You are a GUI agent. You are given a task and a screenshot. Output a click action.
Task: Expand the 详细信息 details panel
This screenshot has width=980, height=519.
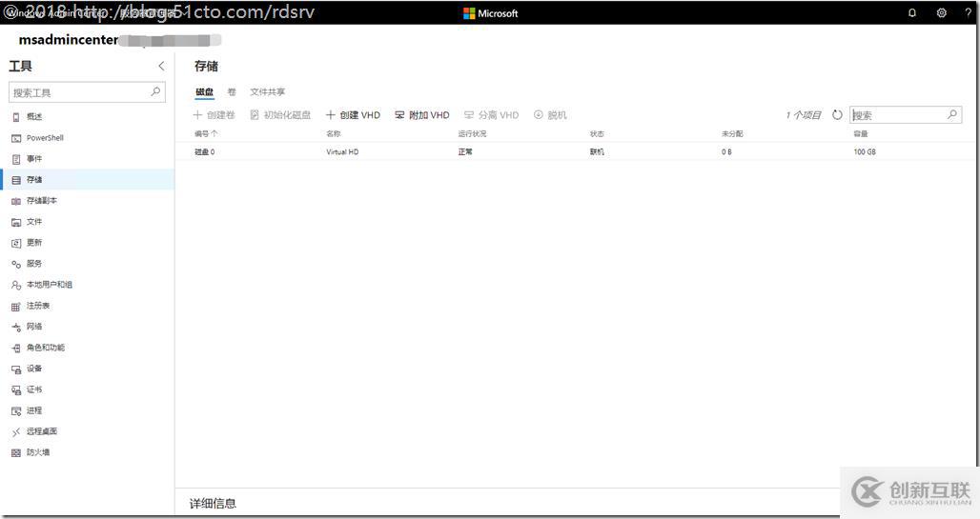[213, 504]
